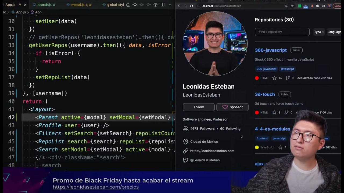
Task: Click the site info icon in address bar
Action: 199,6
